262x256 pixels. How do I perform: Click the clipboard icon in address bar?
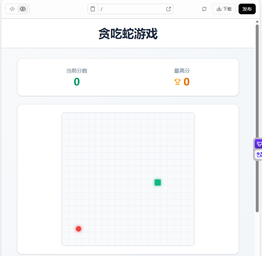[x=93, y=9]
